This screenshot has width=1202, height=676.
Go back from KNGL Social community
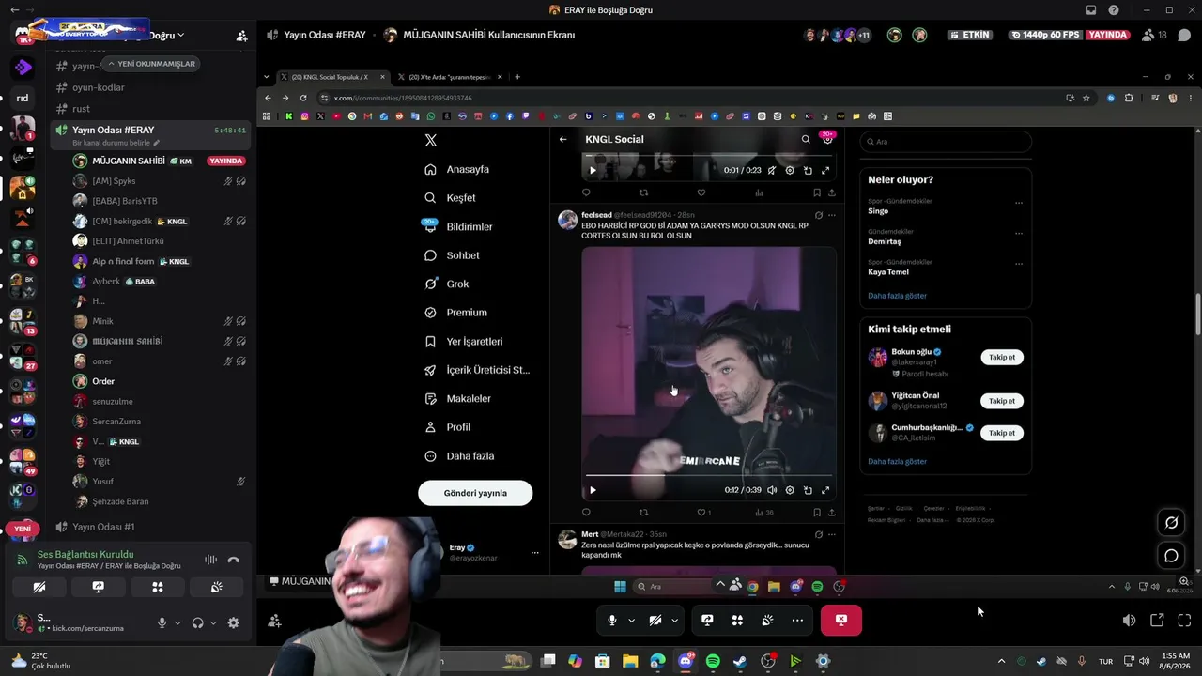click(563, 139)
